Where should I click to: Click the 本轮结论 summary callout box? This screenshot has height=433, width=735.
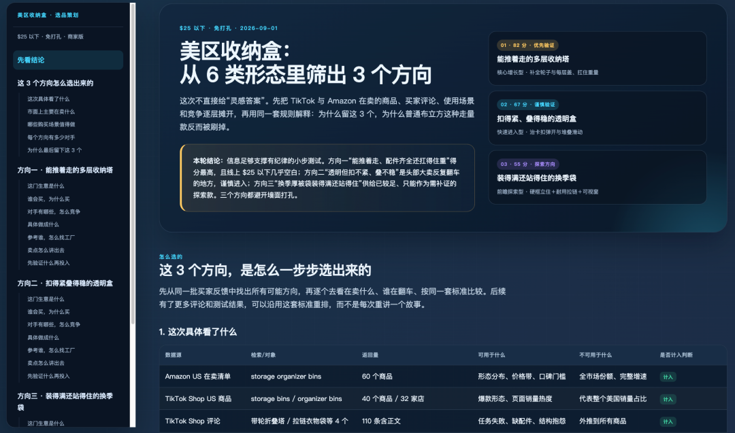tap(327, 178)
